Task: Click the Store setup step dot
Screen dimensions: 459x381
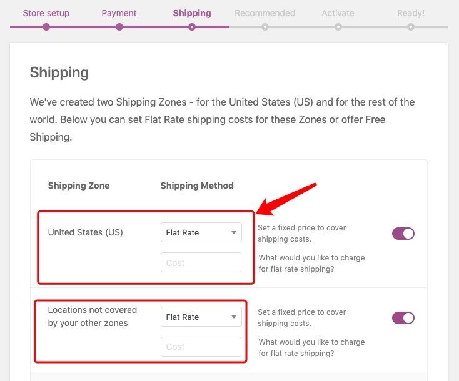Action: pyautogui.click(x=46, y=27)
